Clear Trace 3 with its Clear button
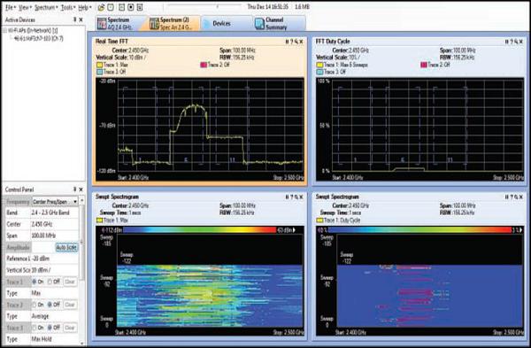531x348 pixels. pyautogui.click(x=70, y=328)
